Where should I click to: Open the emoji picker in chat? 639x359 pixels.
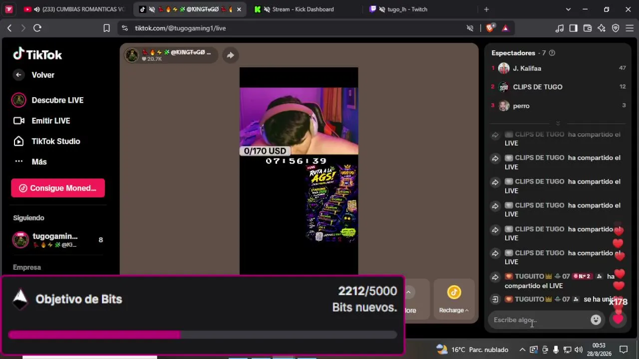pos(596,320)
